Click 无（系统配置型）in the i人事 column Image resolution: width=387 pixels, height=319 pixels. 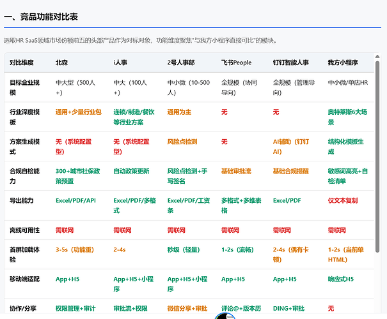click(x=131, y=147)
